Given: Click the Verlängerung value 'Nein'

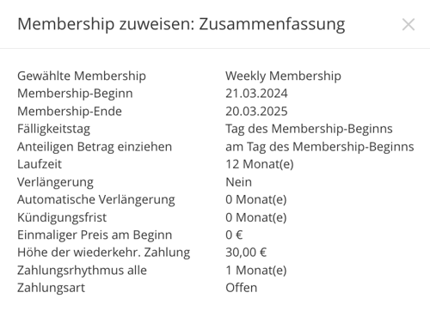Looking at the screenshot, I should pos(238,182).
